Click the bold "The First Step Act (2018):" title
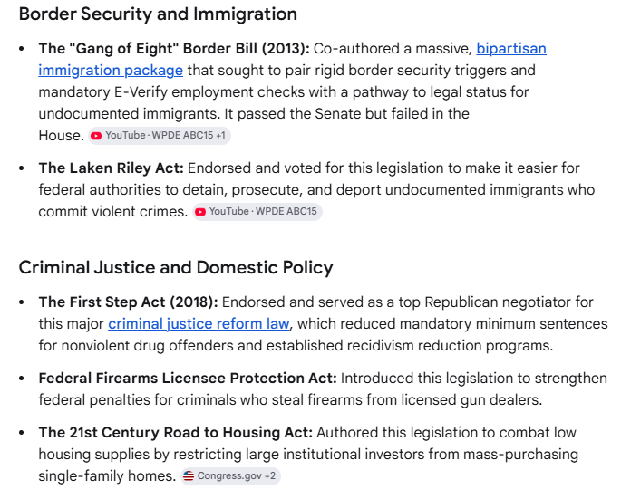 coord(129,302)
